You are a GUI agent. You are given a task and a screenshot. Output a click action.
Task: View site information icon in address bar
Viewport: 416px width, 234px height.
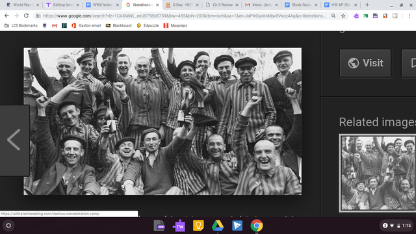point(38,16)
